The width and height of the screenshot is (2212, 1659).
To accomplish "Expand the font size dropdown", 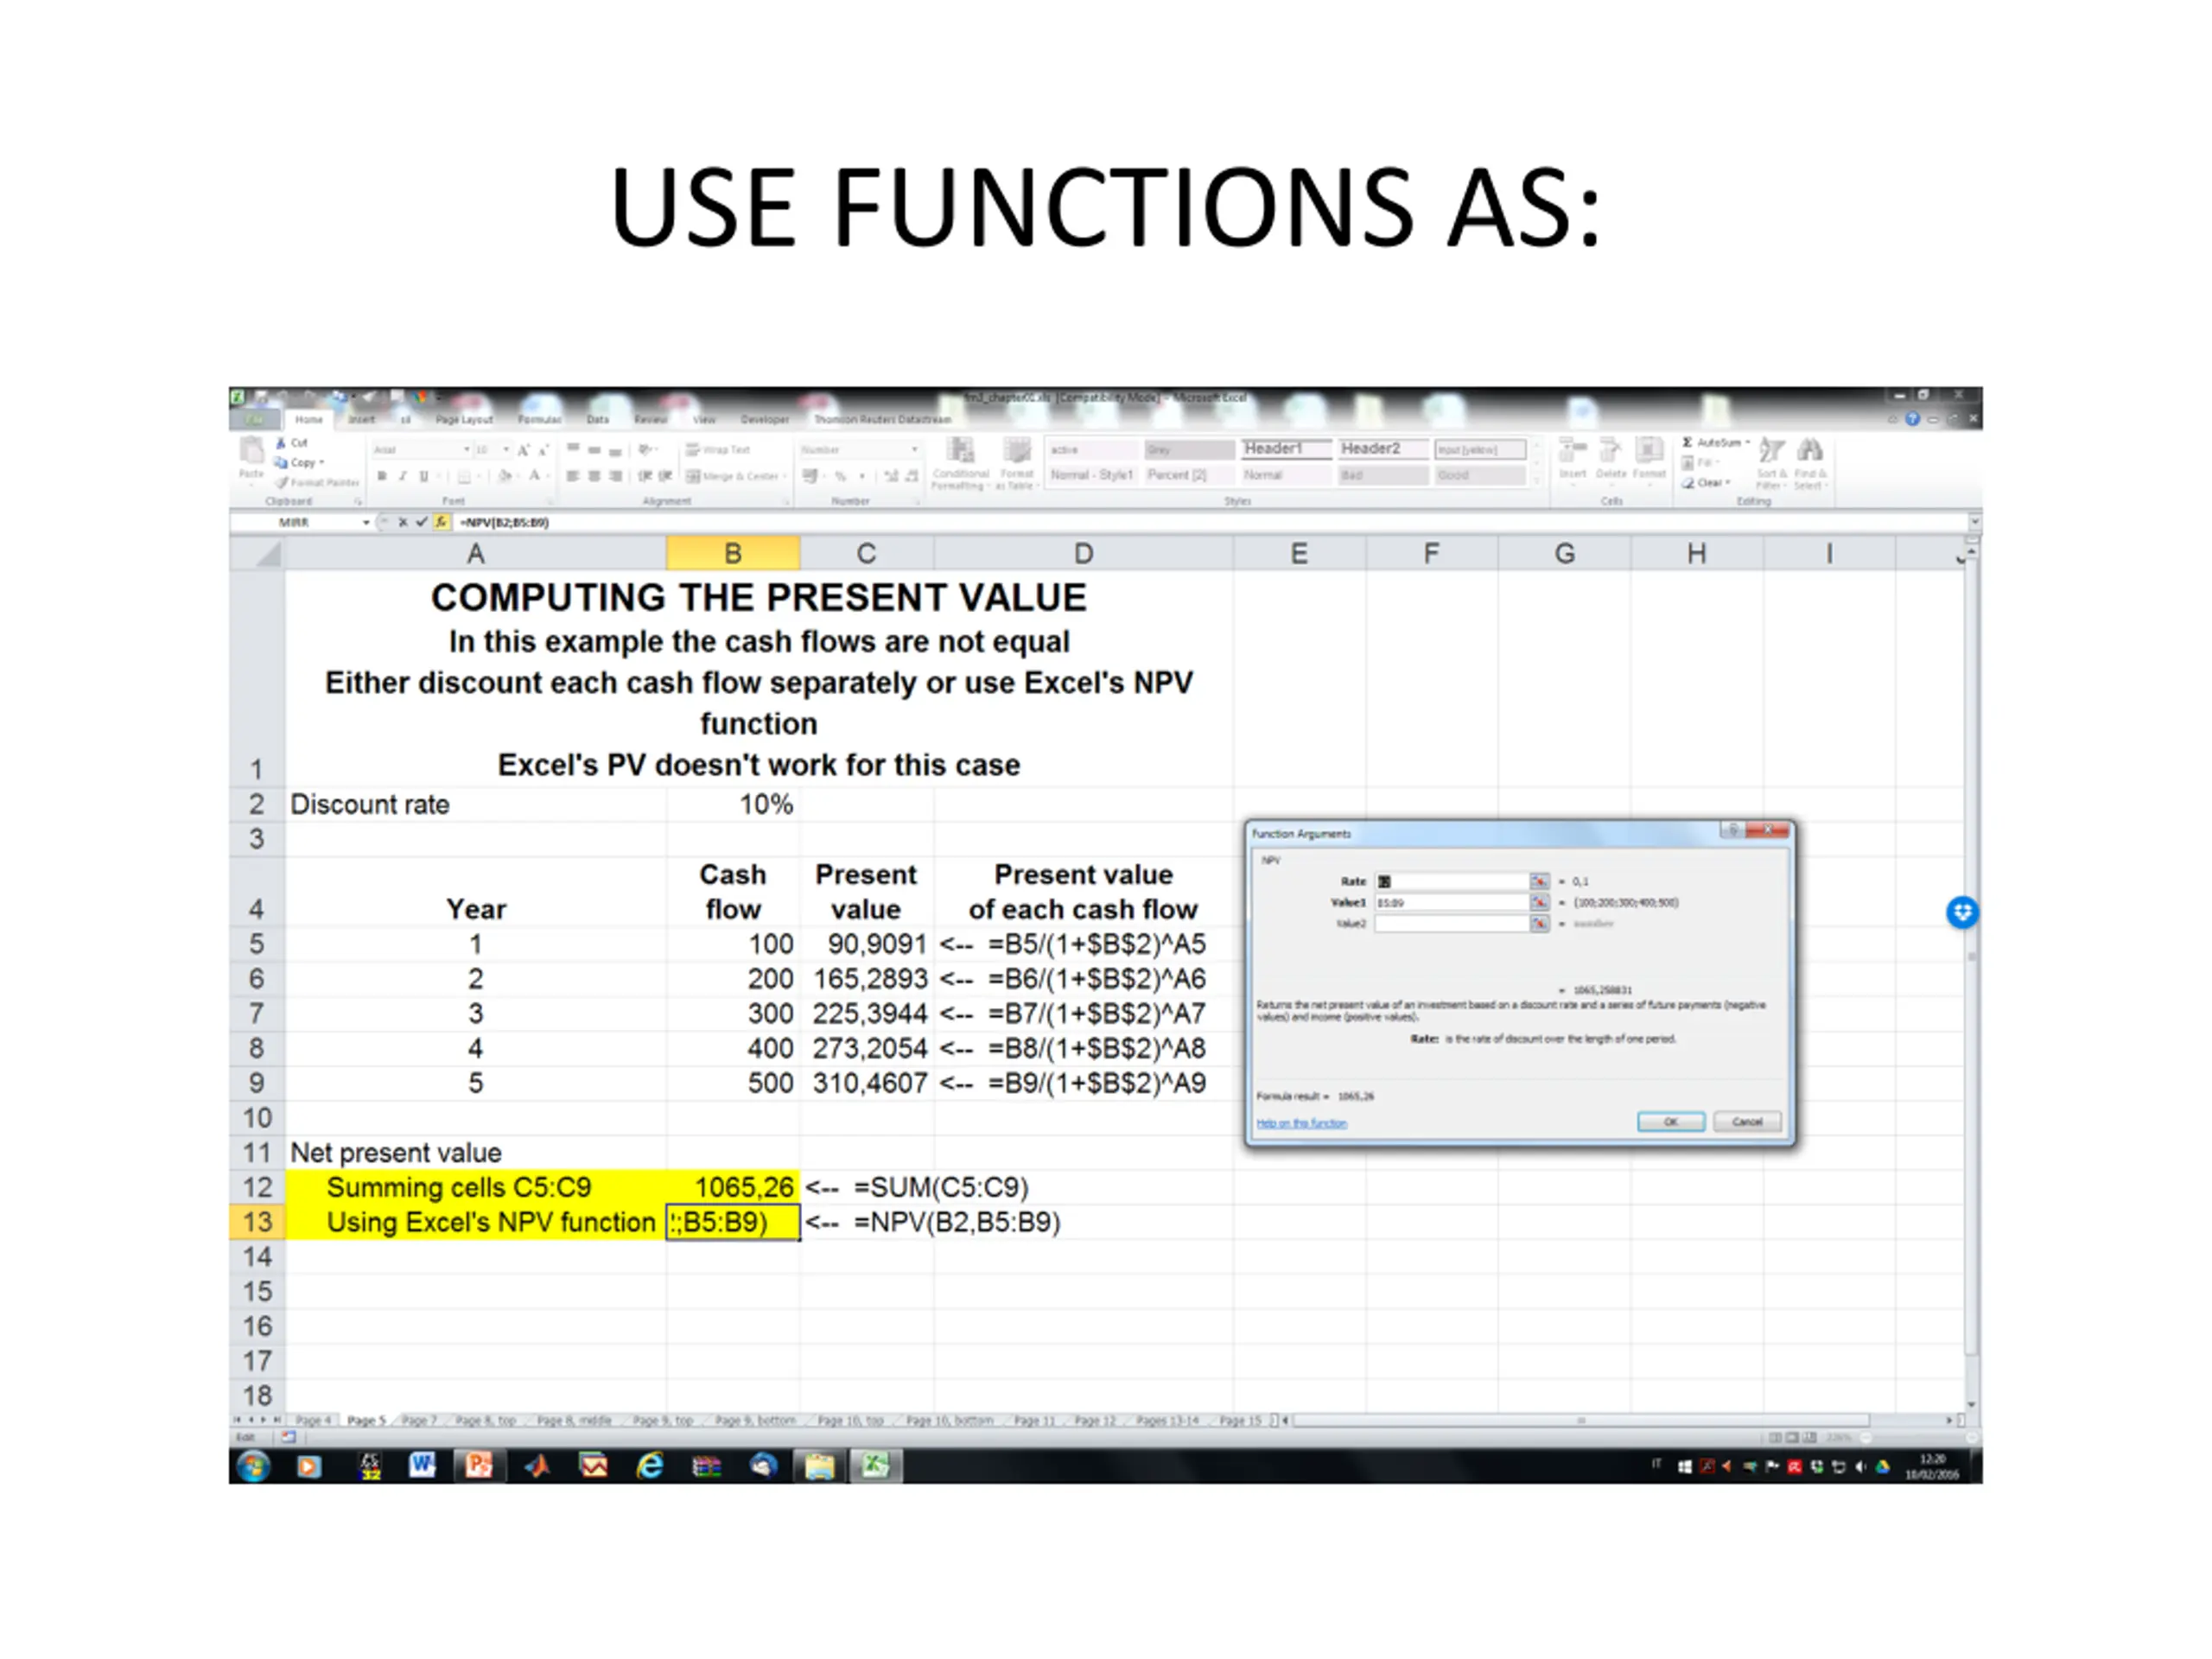I will [x=505, y=450].
